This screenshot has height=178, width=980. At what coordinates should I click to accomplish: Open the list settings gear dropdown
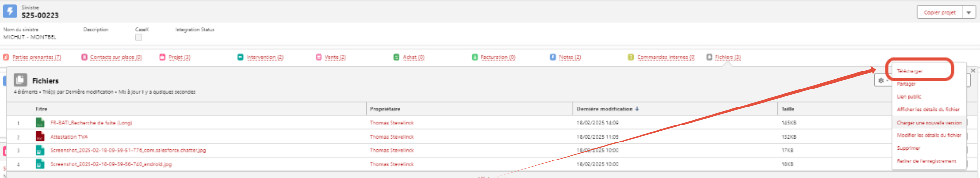point(883,81)
